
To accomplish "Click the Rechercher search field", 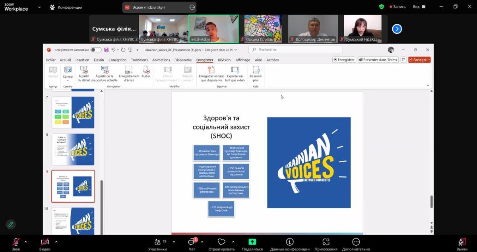I will click(x=295, y=50).
